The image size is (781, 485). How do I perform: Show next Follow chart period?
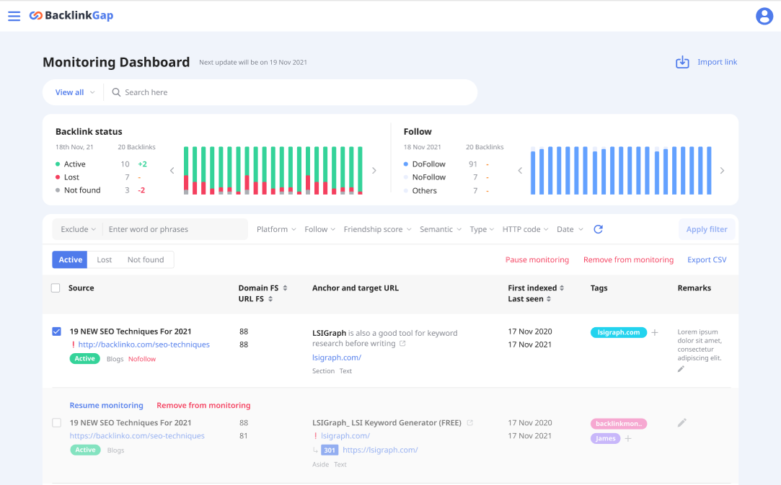(x=722, y=170)
